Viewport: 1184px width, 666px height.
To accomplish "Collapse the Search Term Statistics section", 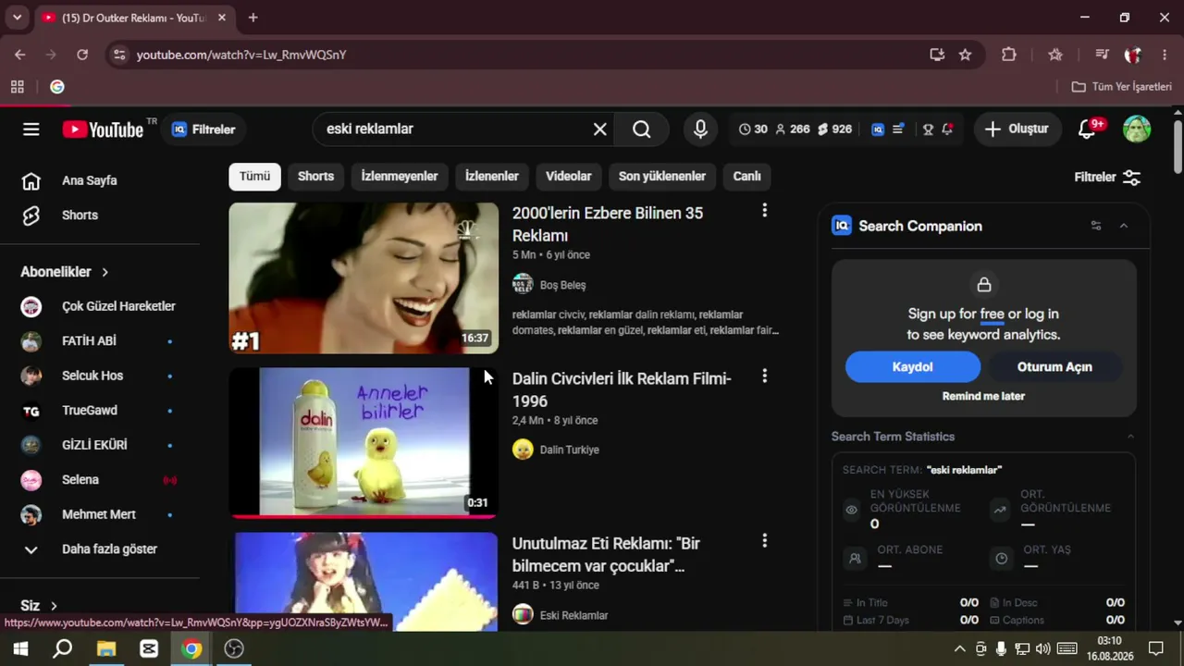I will pyautogui.click(x=1129, y=437).
